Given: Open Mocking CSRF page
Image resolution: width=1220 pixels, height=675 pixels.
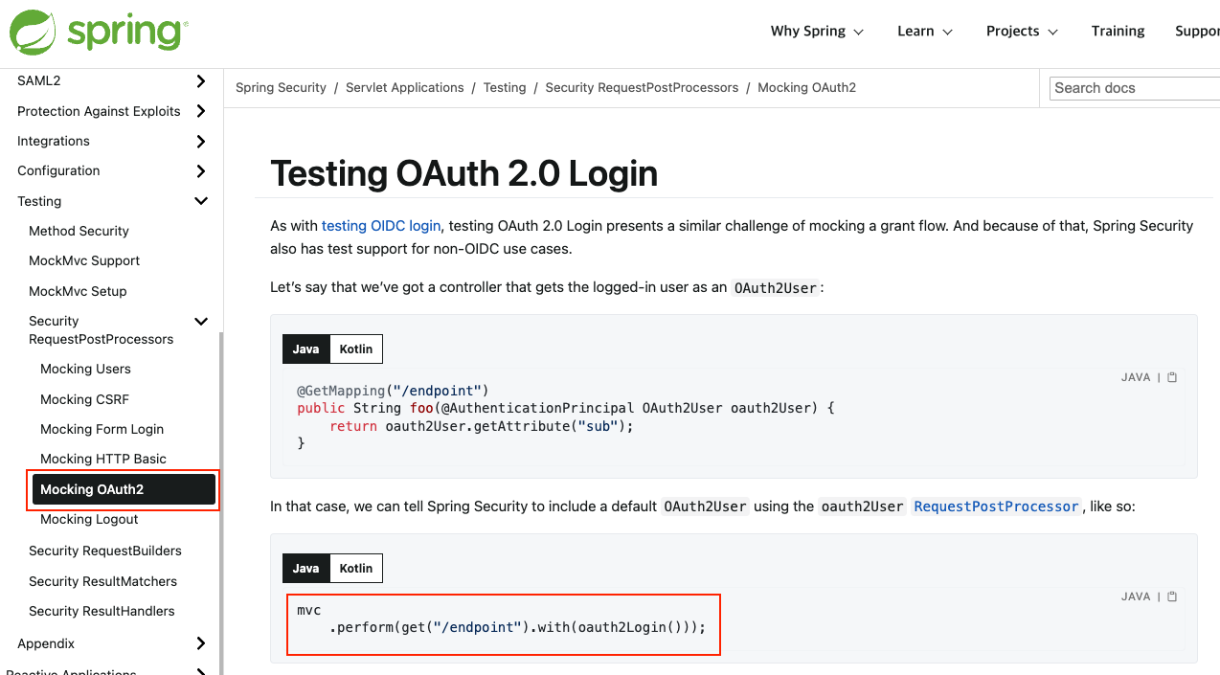Looking at the screenshot, I should tap(84, 399).
